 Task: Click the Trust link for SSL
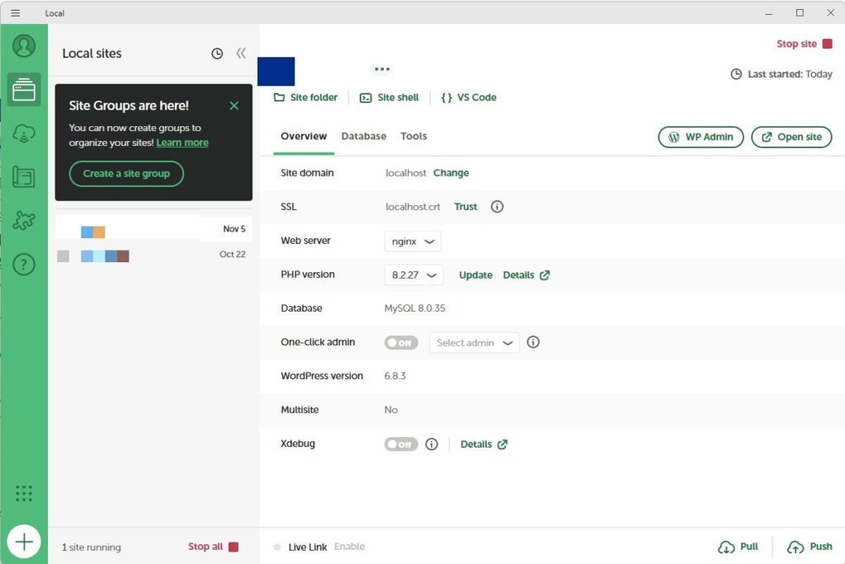click(465, 207)
